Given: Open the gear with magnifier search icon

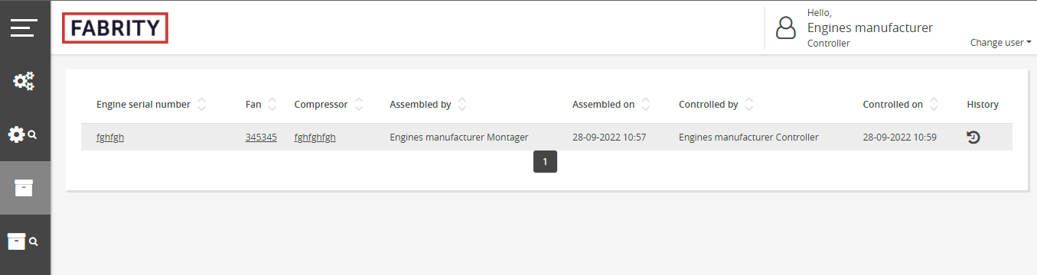Looking at the screenshot, I should [22, 134].
